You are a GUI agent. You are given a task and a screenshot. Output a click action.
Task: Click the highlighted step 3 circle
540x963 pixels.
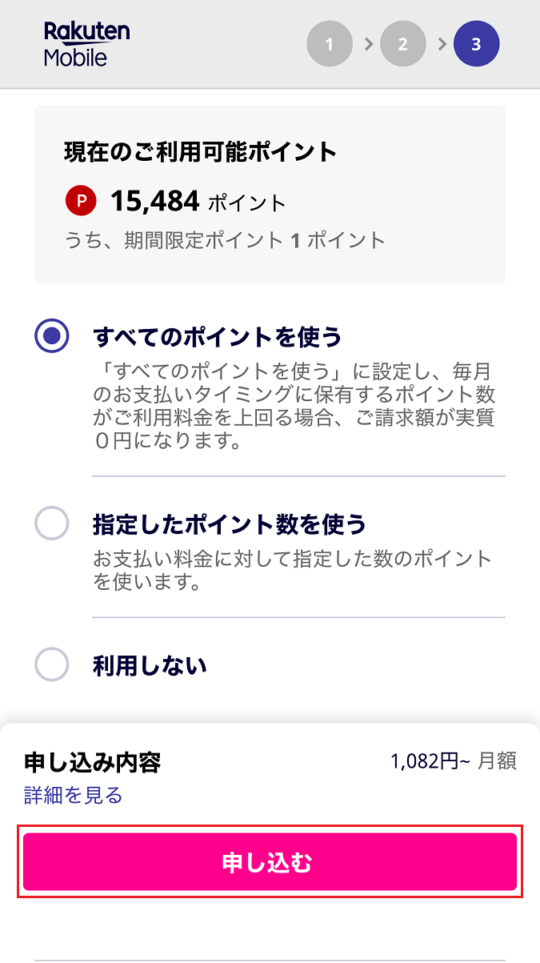click(476, 44)
